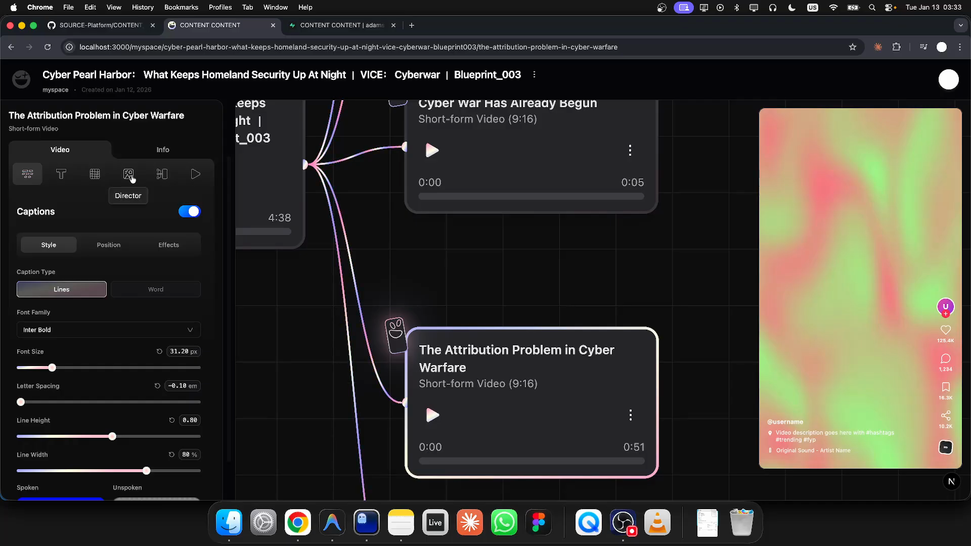Open WhatsApp from the Dock
The width and height of the screenshot is (971, 546).
(x=504, y=522)
